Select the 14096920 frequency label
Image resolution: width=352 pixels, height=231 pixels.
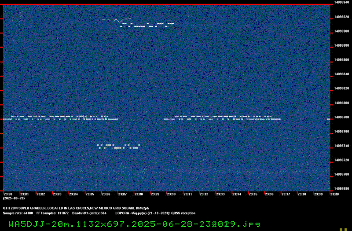(x=342, y=17)
